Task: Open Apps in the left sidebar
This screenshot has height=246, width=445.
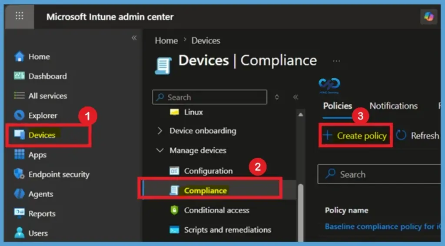Action: pyautogui.click(x=37, y=155)
